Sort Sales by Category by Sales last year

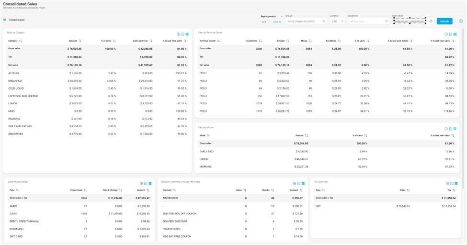pos(151,41)
